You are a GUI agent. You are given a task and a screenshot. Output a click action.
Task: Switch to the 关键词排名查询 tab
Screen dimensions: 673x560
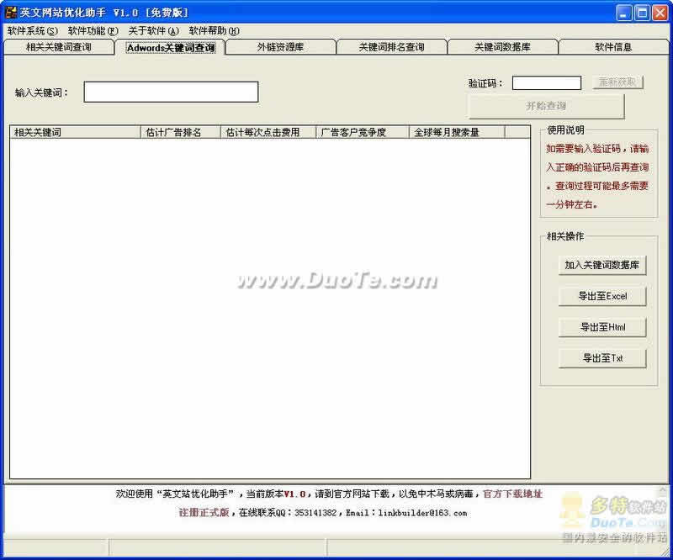(x=391, y=47)
